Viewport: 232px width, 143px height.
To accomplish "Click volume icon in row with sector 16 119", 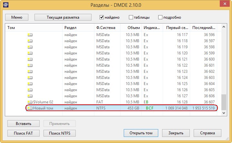I will click(x=30, y=47).
